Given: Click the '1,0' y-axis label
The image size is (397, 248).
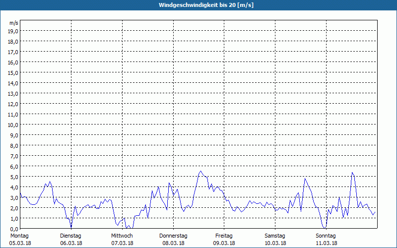Looking at the screenshot, I should (x=14, y=219).
